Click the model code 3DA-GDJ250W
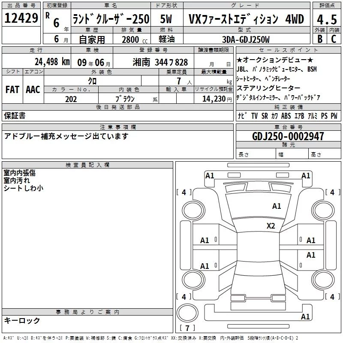Image resolution: width=343 pixels, height=343 pixels. pos(246,39)
